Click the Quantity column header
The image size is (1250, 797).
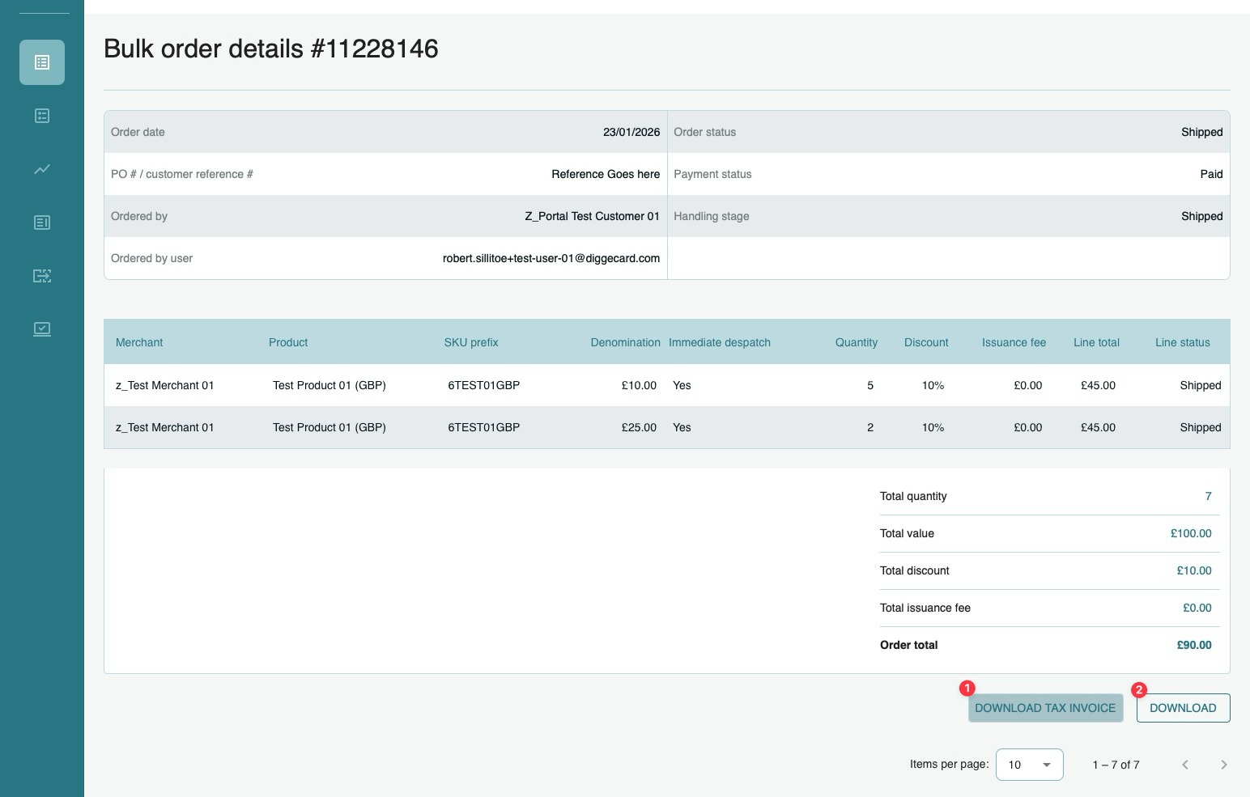click(x=857, y=342)
